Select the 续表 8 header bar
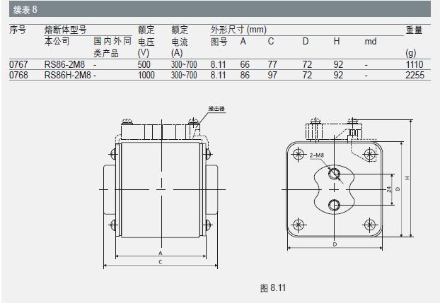The image size is (440, 303). [220, 10]
